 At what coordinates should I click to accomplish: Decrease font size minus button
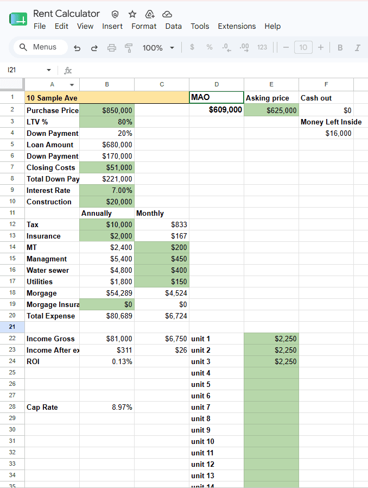[x=286, y=47]
